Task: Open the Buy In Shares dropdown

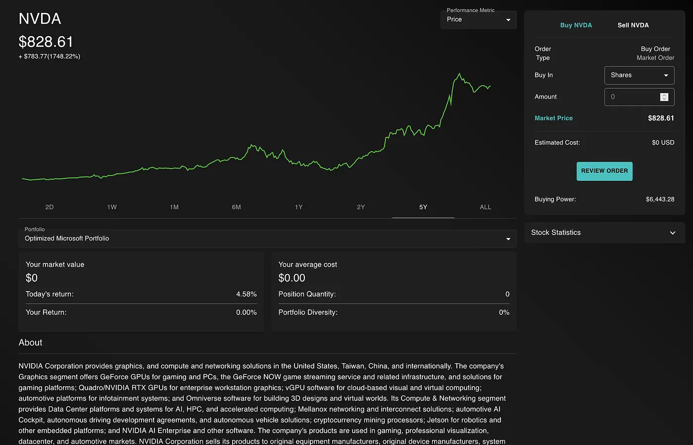Action: pyautogui.click(x=639, y=75)
